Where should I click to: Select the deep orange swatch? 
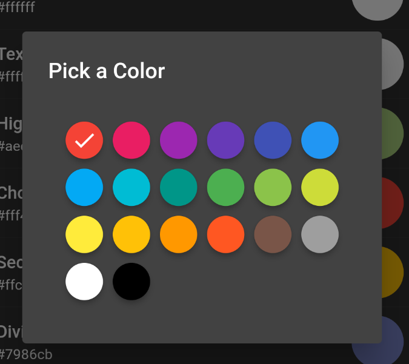(226, 234)
